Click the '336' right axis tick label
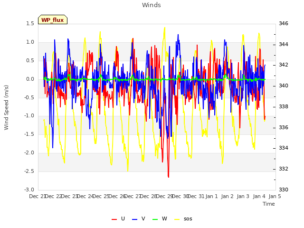The width and height of the screenshot is (304, 228). [x=284, y=127]
